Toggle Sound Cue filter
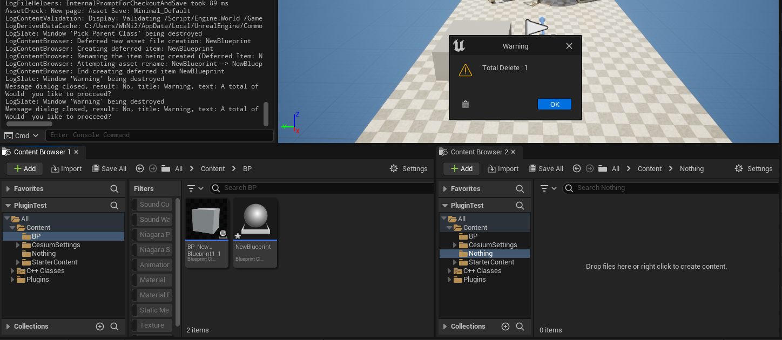 152,205
